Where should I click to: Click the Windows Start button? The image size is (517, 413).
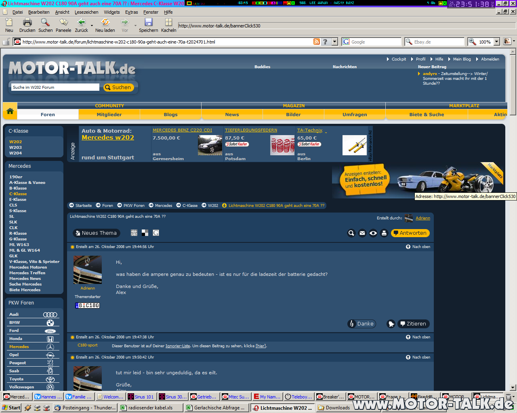tap(11, 408)
